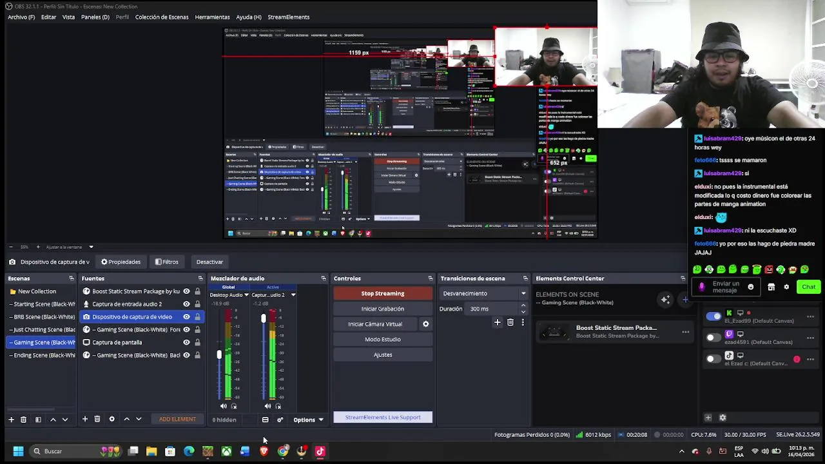Increase the transition Duración stepper

[523, 306]
